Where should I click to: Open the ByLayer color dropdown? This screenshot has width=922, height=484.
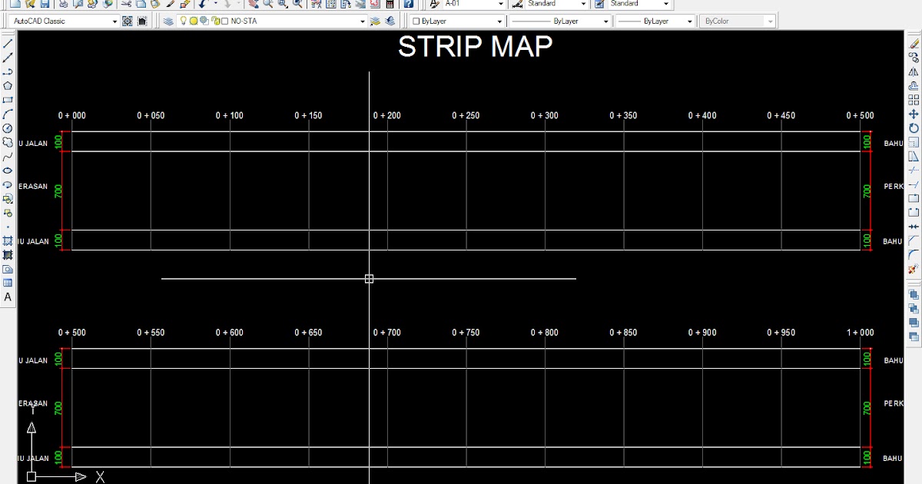[499, 21]
